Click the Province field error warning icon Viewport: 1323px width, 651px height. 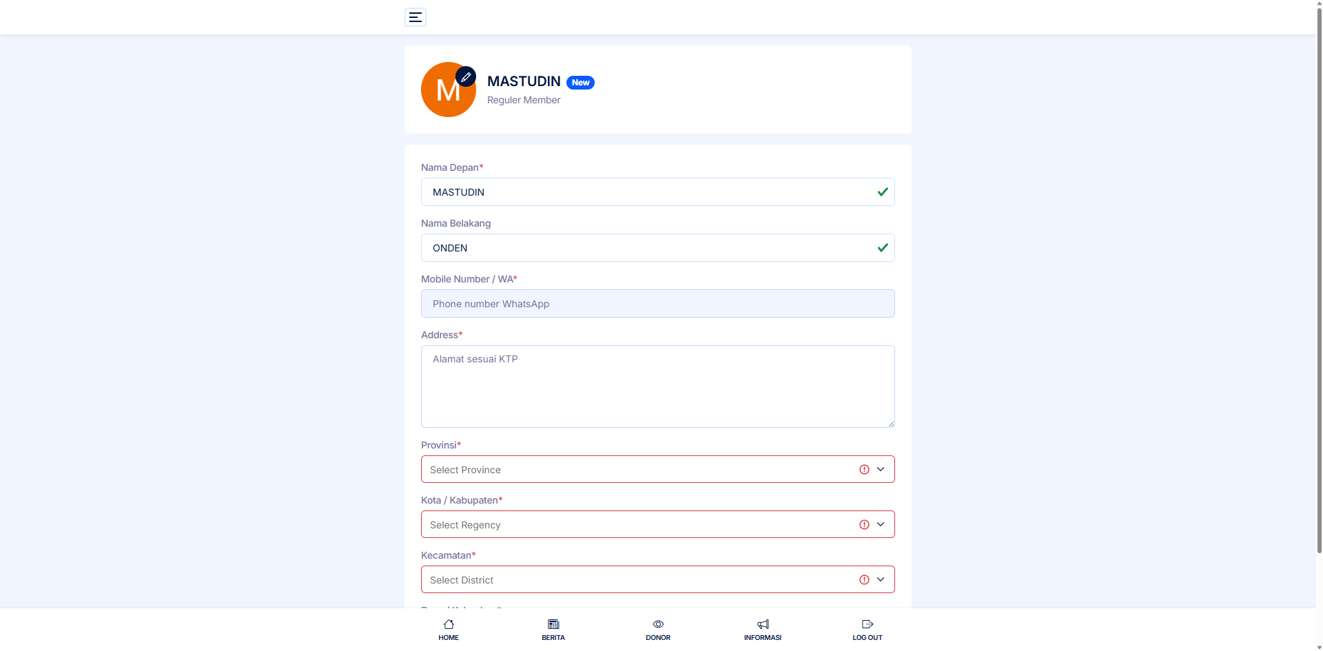(864, 469)
